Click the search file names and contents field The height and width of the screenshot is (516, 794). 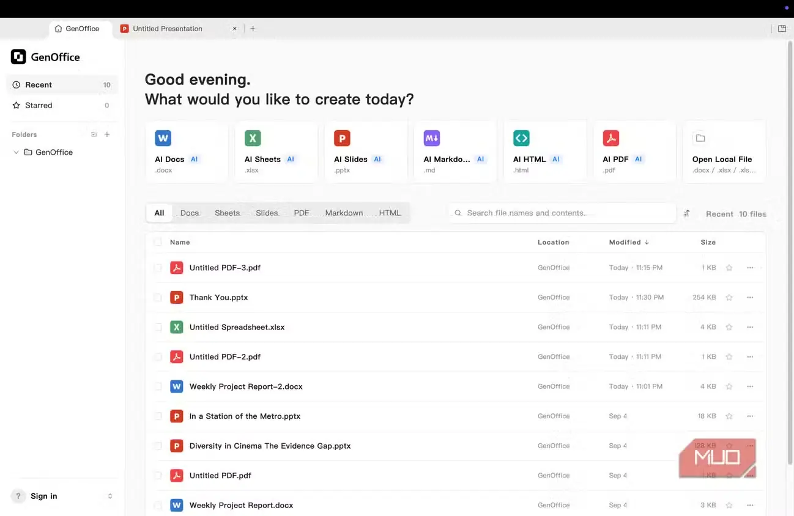pyautogui.click(x=562, y=213)
